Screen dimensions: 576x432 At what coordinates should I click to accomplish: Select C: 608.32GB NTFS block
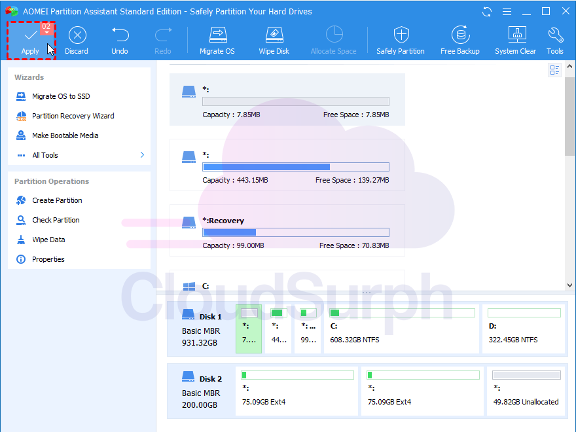(x=401, y=329)
